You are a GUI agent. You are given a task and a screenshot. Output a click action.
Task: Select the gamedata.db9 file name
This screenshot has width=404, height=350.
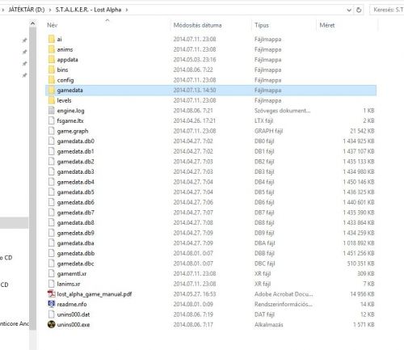76,233
